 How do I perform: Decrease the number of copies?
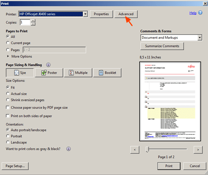[x=33, y=24]
